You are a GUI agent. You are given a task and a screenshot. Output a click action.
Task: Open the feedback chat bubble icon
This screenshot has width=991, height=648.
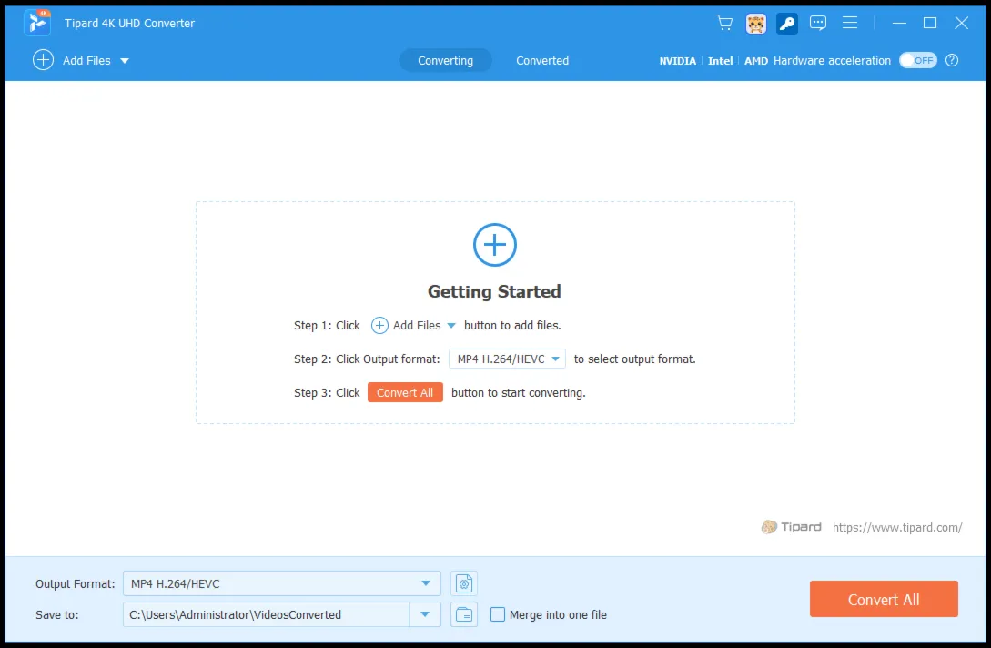coord(818,24)
